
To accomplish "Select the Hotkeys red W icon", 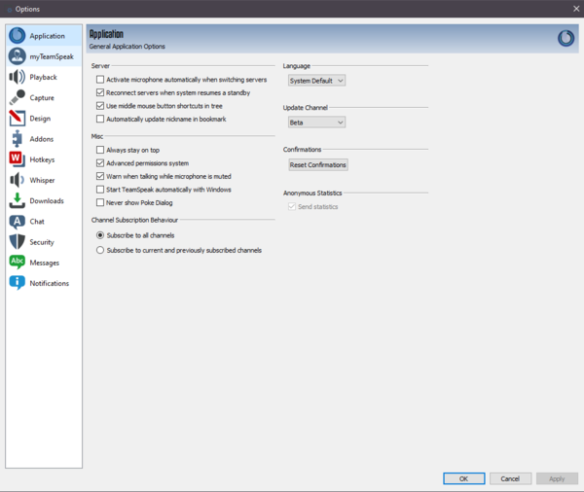I will pos(18,159).
